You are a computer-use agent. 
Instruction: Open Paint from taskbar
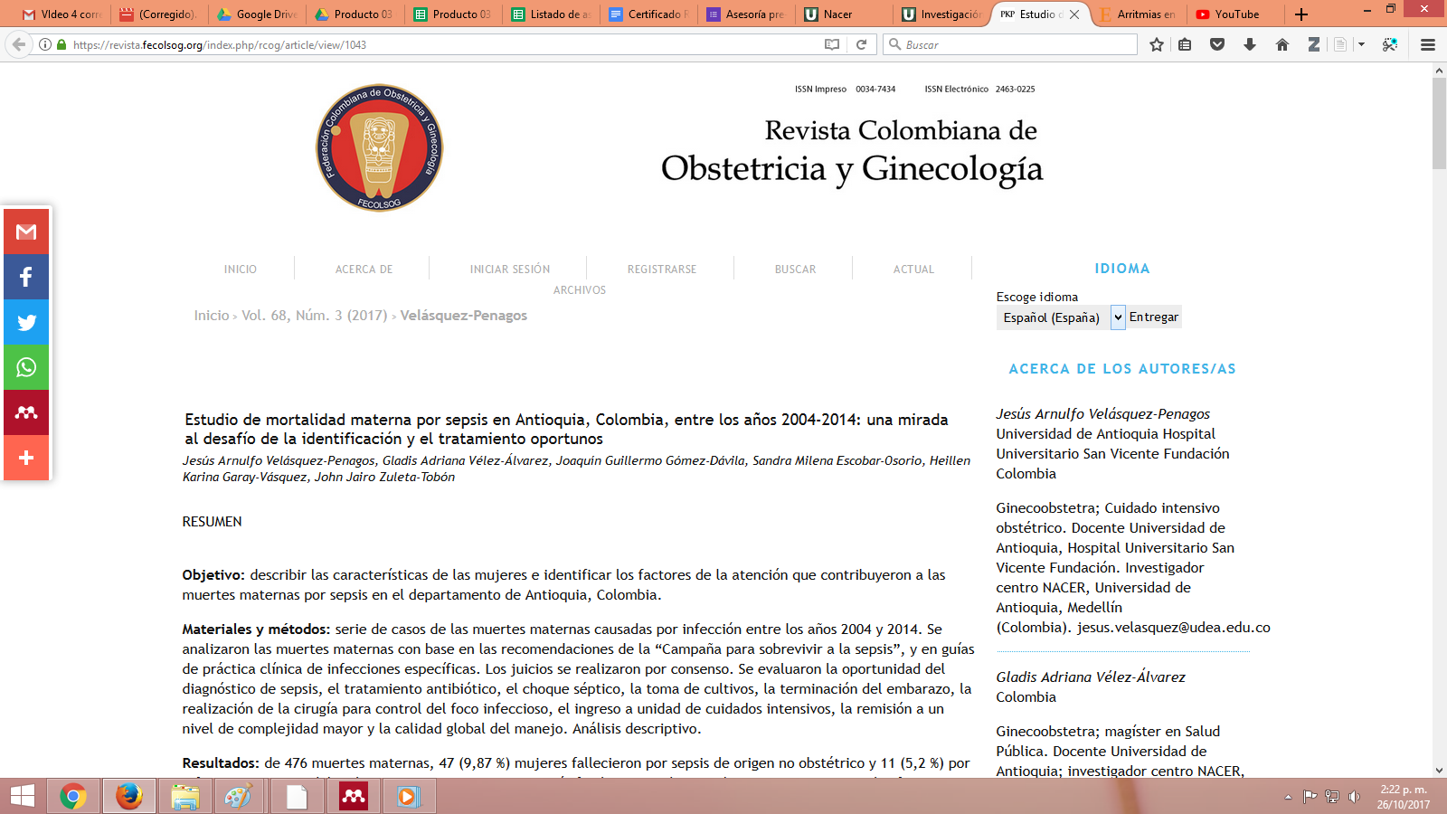coord(241,796)
